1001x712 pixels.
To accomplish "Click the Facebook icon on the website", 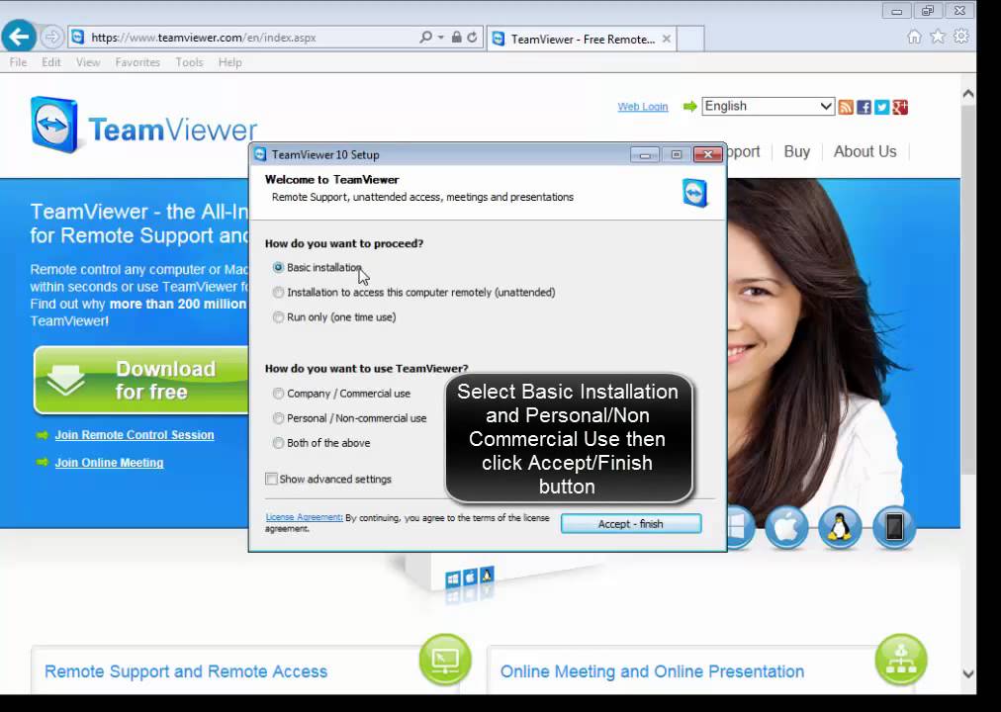I will click(x=864, y=107).
